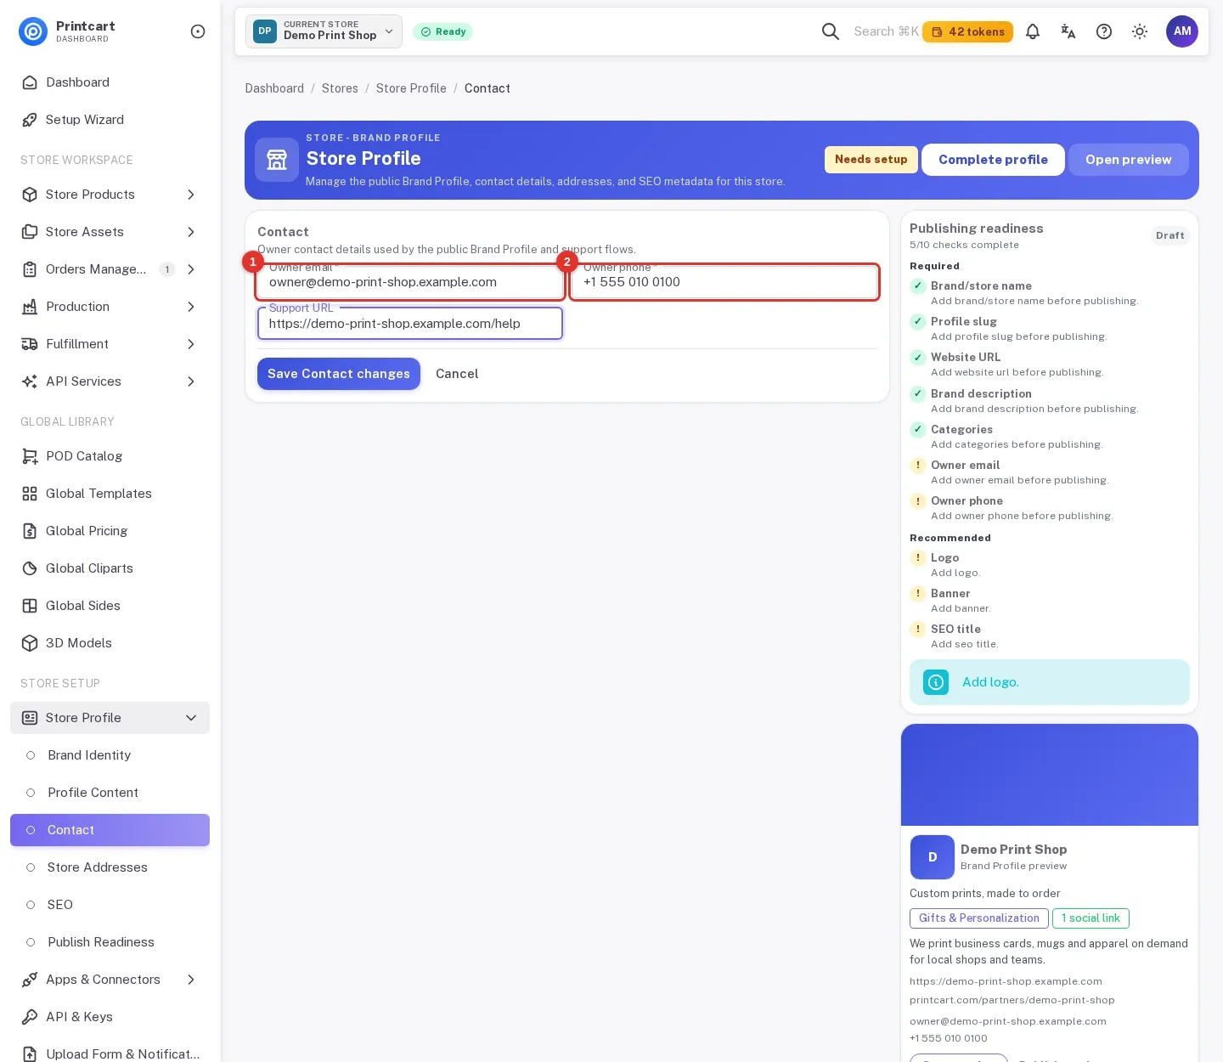Expand the Store Assets submenu

pos(191,232)
